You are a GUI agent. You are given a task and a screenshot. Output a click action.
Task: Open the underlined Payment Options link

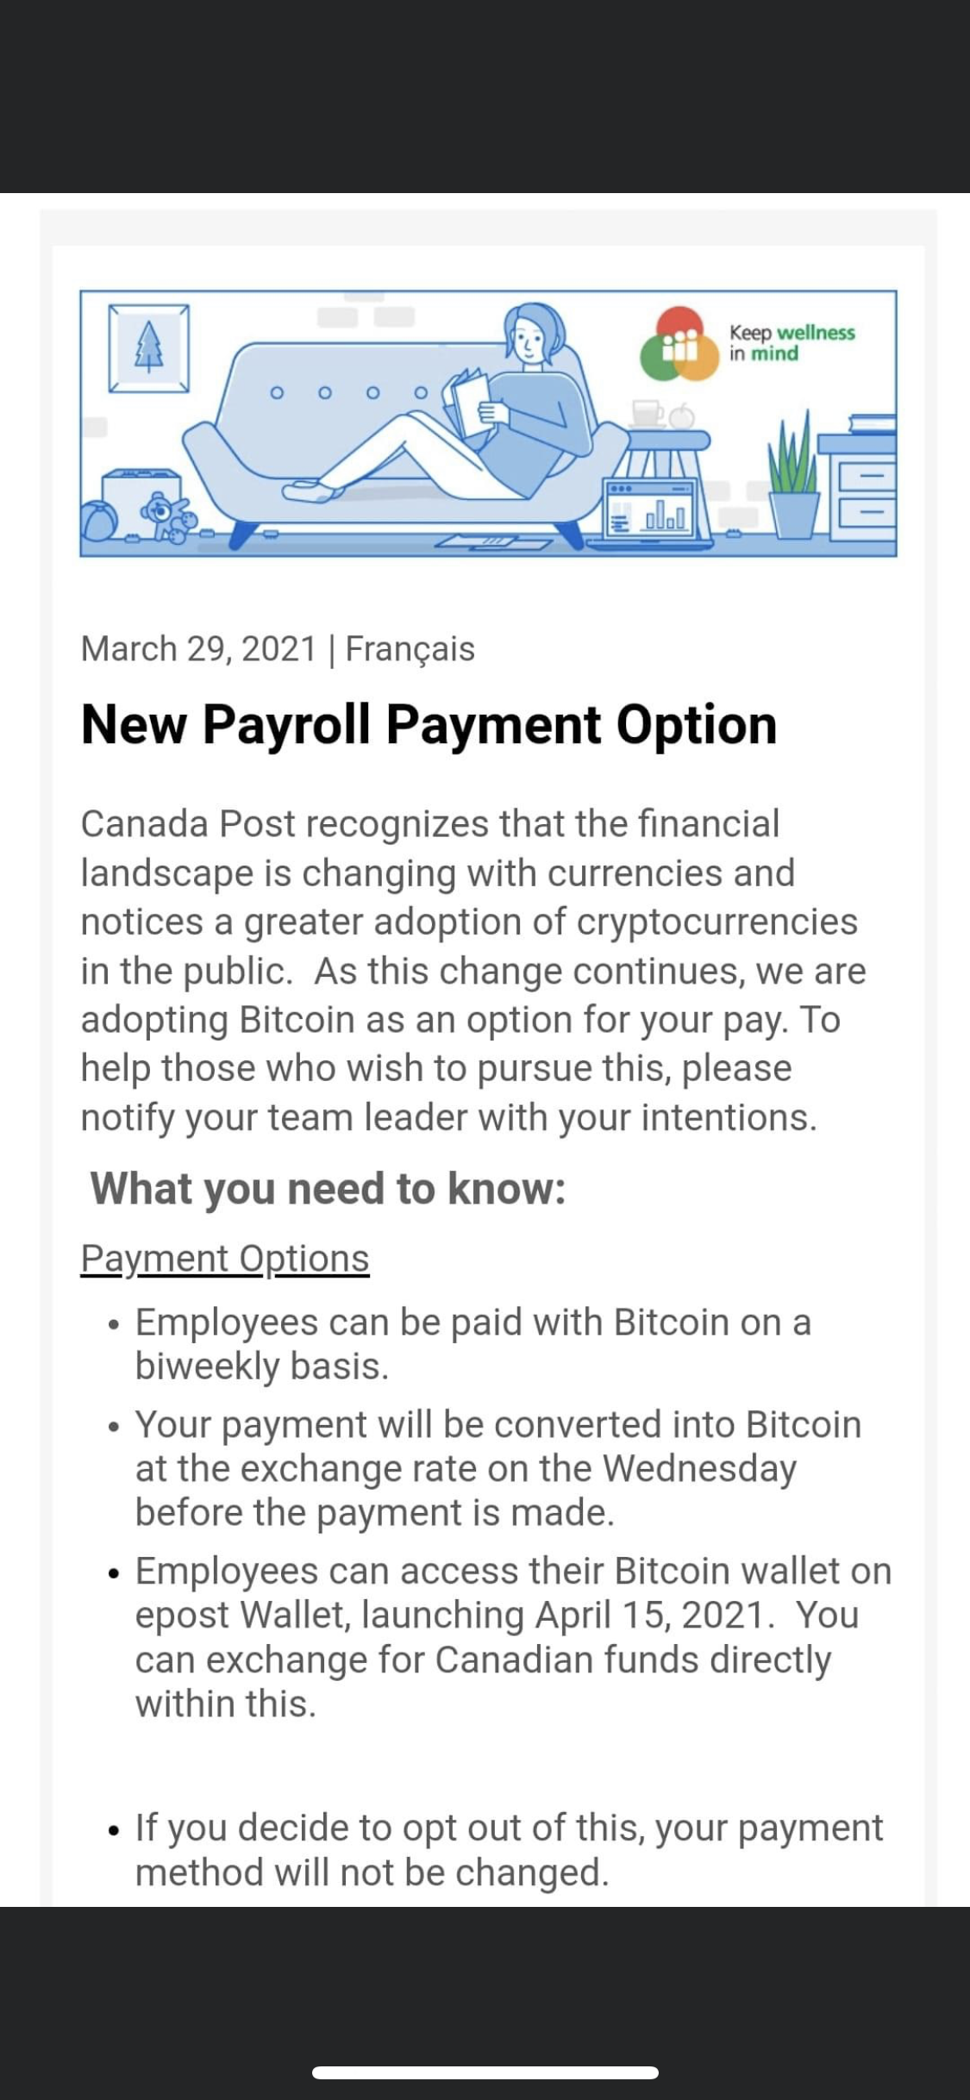tap(225, 1259)
